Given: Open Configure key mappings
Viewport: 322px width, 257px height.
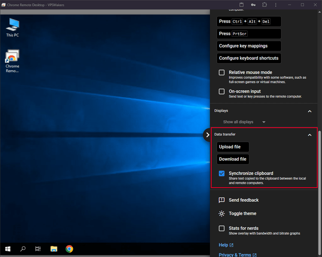Looking at the screenshot, I should point(249,46).
